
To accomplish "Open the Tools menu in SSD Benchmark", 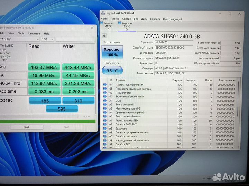I will click(21, 33).
